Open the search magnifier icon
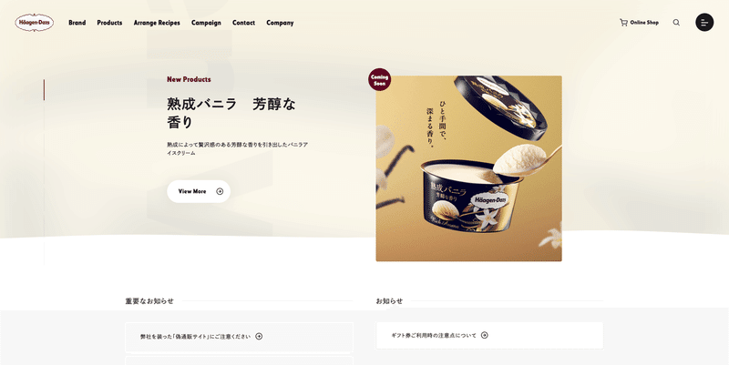This screenshot has width=729, height=365. [676, 22]
